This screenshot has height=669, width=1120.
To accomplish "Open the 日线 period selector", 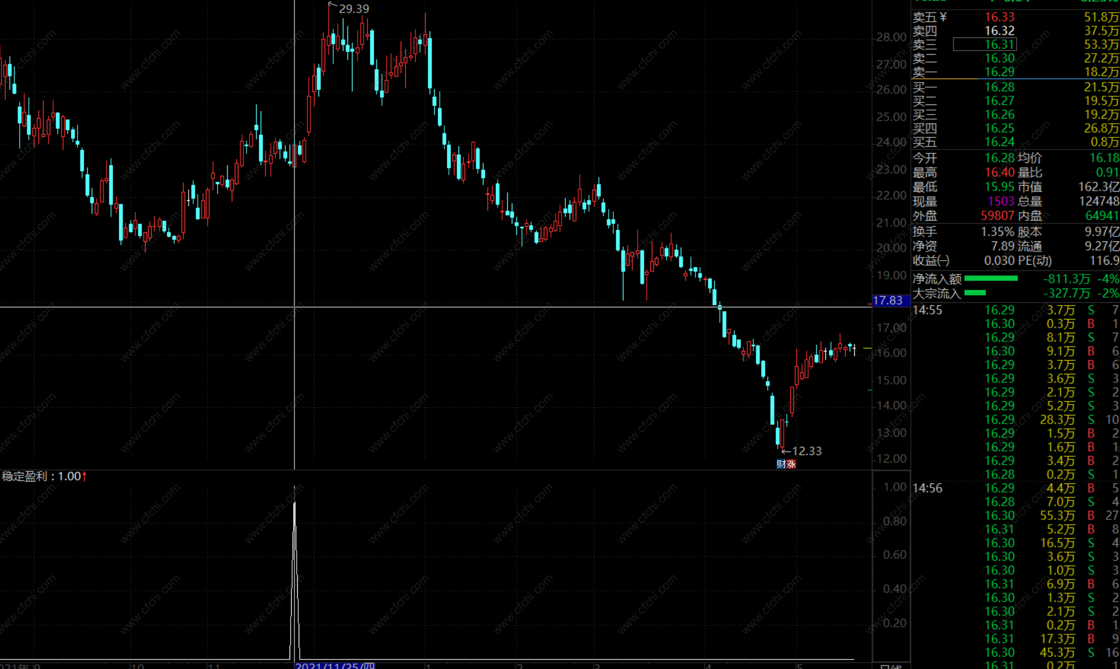I will pos(891,666).
